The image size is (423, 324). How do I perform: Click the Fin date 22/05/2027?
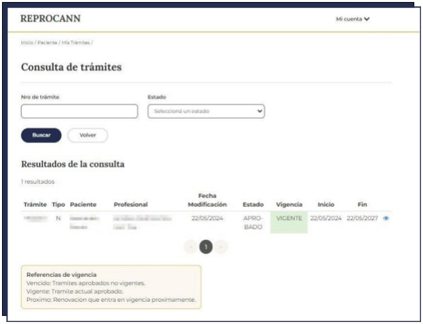click(x=363, y=219)
